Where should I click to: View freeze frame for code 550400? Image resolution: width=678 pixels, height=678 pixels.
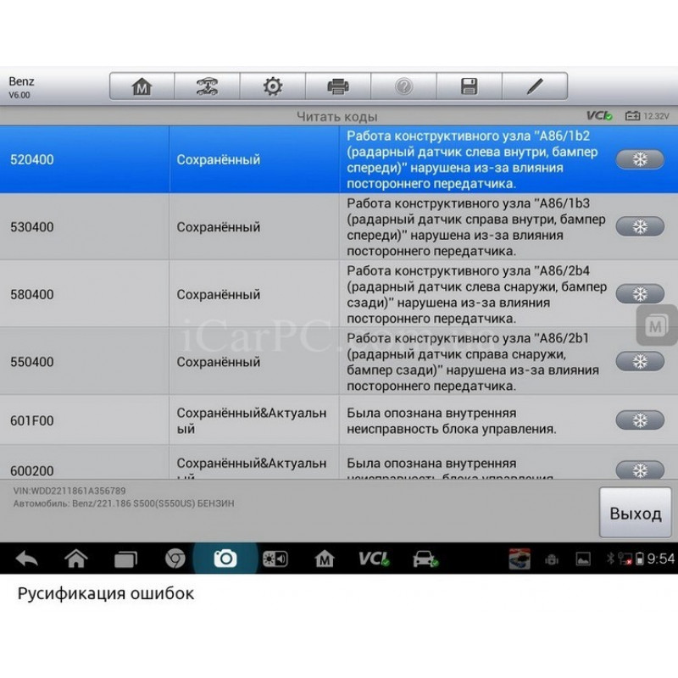[x=640, y=361]
